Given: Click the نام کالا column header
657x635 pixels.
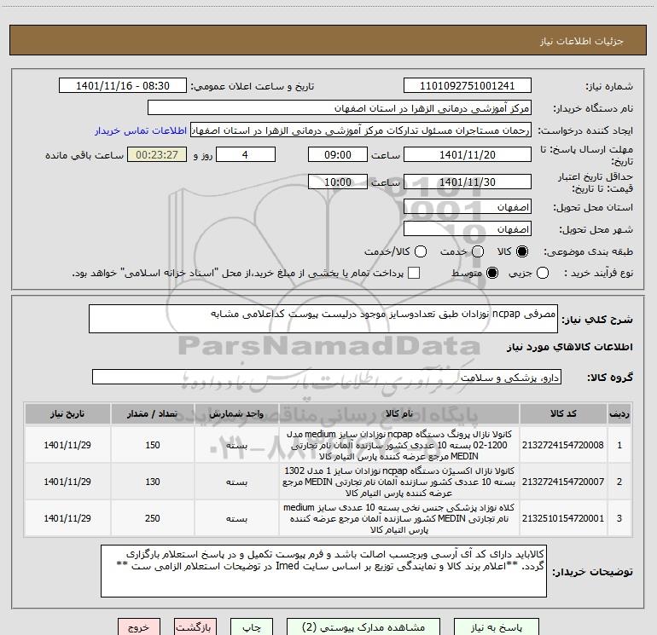Looking at the screenshot, I should [x=399, y=414].
